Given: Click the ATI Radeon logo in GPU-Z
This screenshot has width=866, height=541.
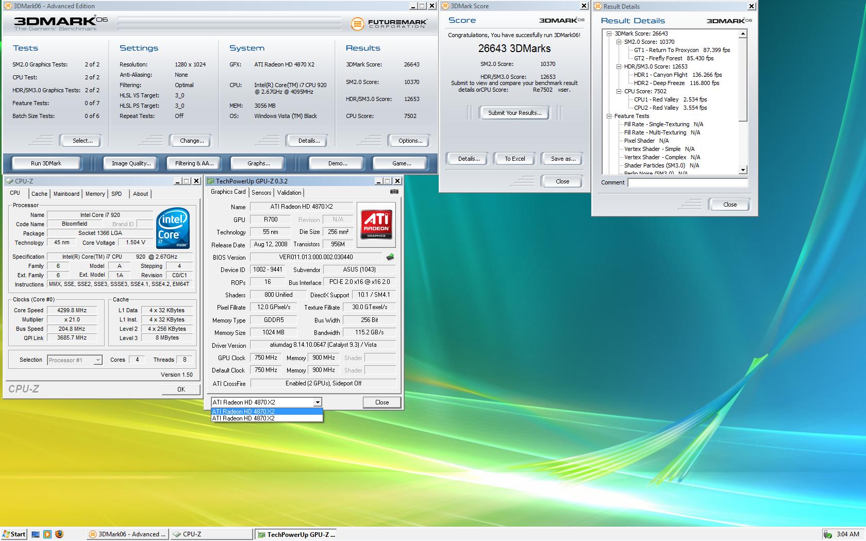Looking at the screenshot, I should (x=376, y=224).
